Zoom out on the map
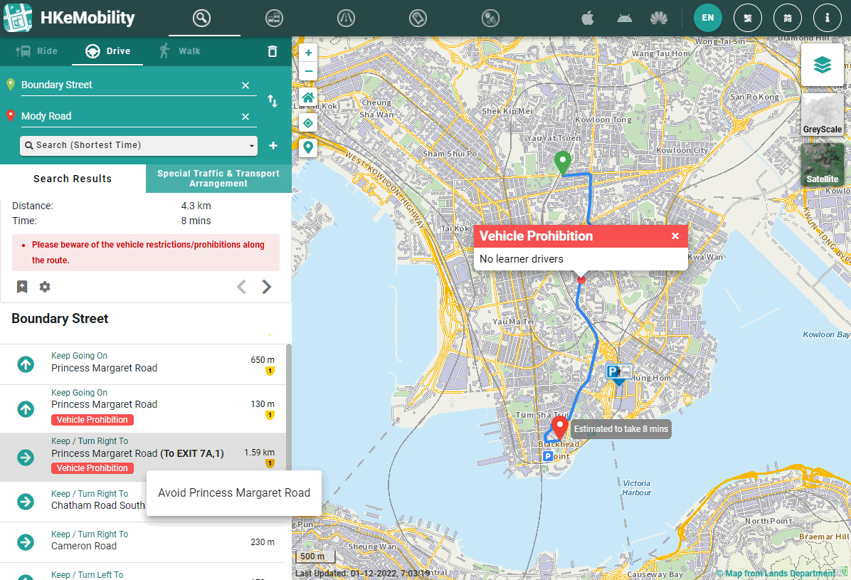851x580 pixels. point(308,71)
